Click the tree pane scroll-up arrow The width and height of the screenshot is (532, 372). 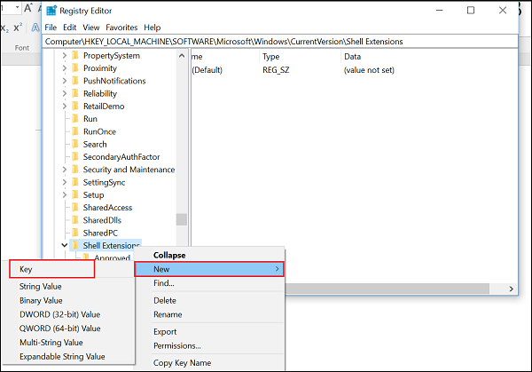[x=182, y=56]
